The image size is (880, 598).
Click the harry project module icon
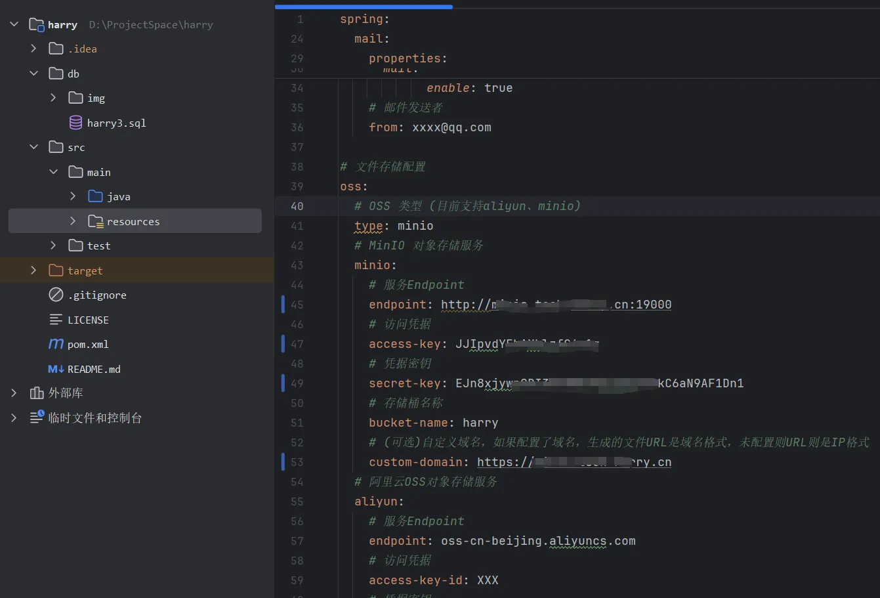pos(37,25)
